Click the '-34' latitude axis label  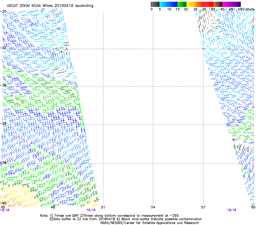tap(3, 85)
